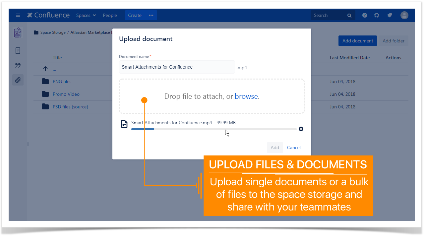426x237 pixels.
Task: Click the Document name input field
Action: click(177, 67)
